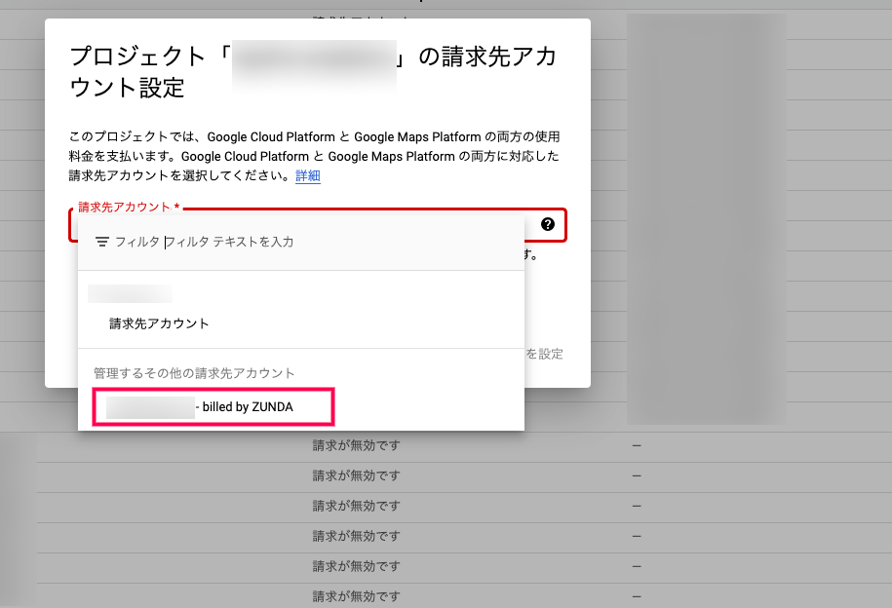Image resolution: width=892 pixels, height=608 pixels.
Task: Select the 請求先アカウント dropdown entry
Action: click(x=159, y=323)
